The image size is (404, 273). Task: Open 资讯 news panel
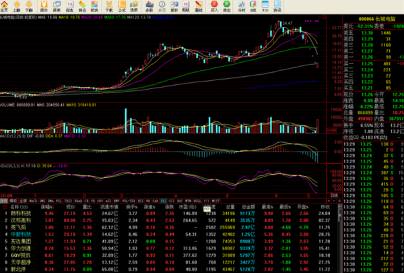pos(279,8)
